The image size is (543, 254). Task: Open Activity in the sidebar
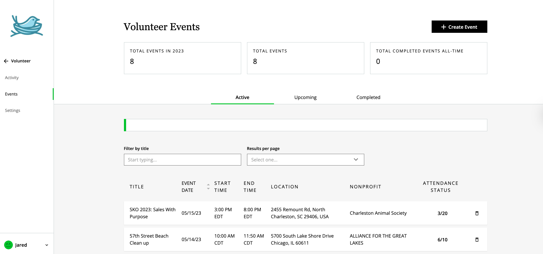[x=12, y=78]
